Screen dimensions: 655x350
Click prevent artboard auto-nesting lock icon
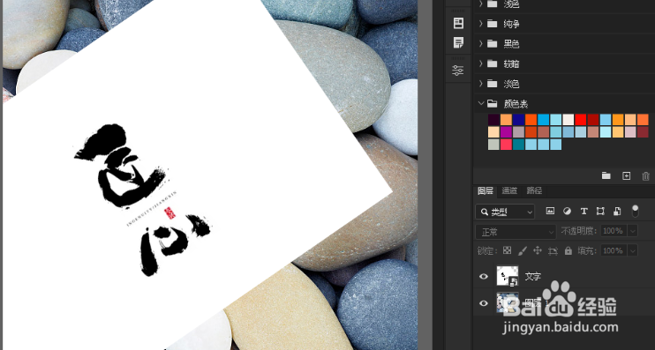coord(553,250)
